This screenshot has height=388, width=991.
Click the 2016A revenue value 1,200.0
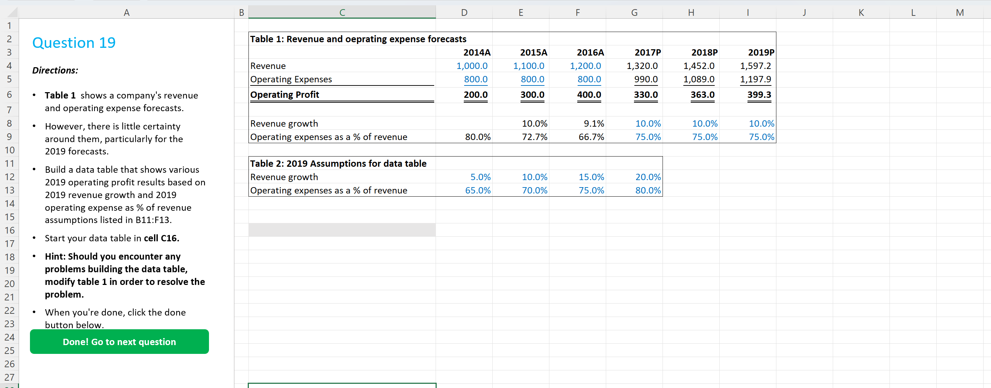[x=585, y=66]
